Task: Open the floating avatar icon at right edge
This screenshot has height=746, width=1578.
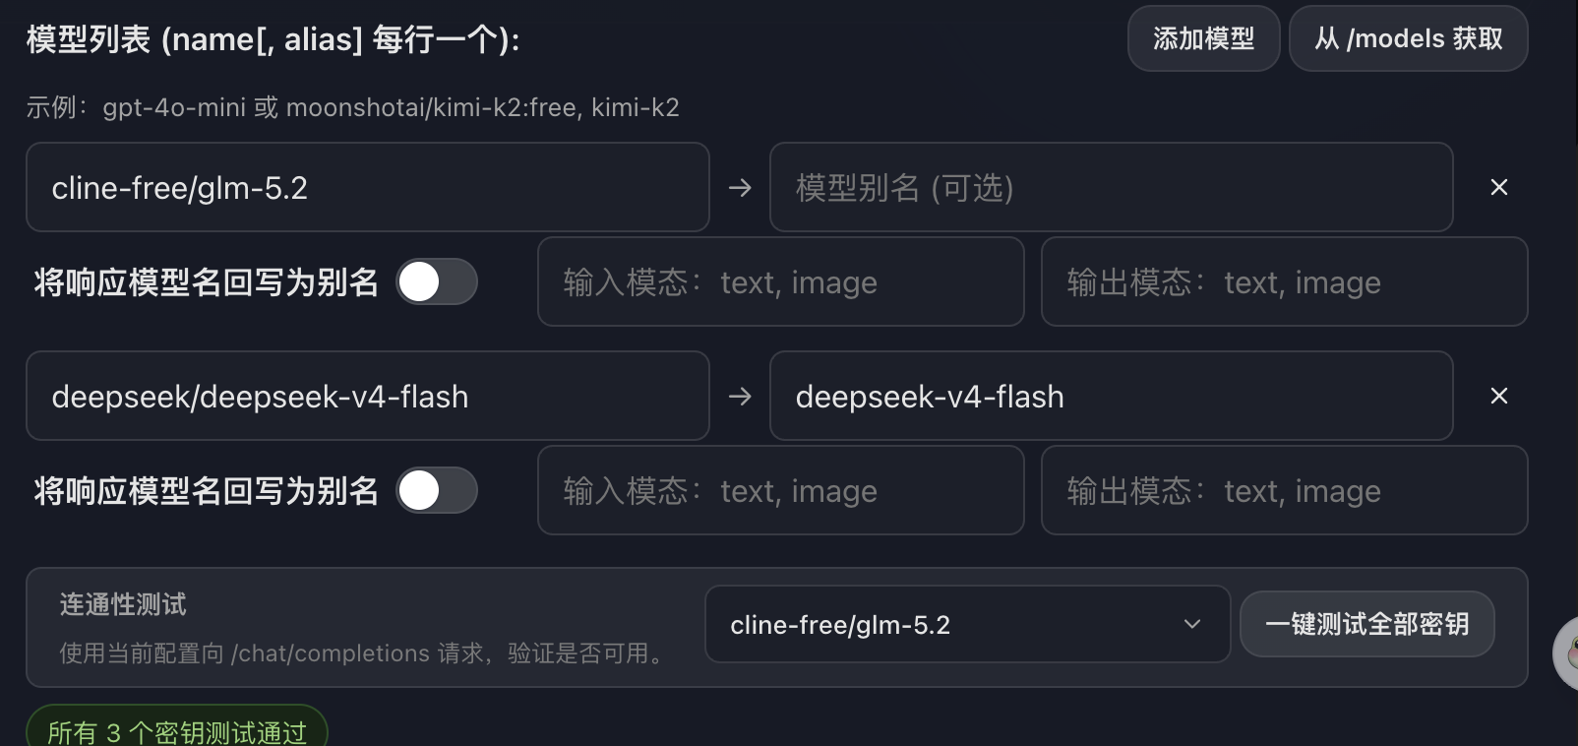Action: click(x=1566, y=653)
